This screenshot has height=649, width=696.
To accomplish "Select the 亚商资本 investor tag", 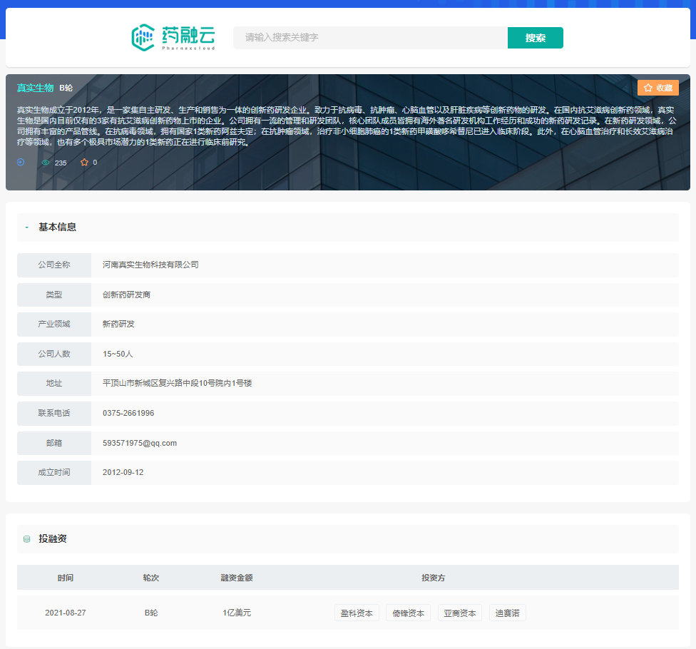I will [x=459, y=613].
